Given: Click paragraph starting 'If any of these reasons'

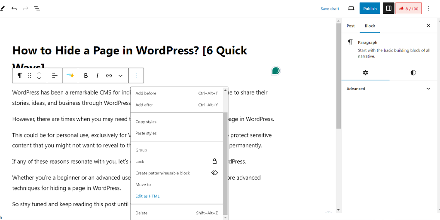Looking at the screenshot, I should 129,162.
